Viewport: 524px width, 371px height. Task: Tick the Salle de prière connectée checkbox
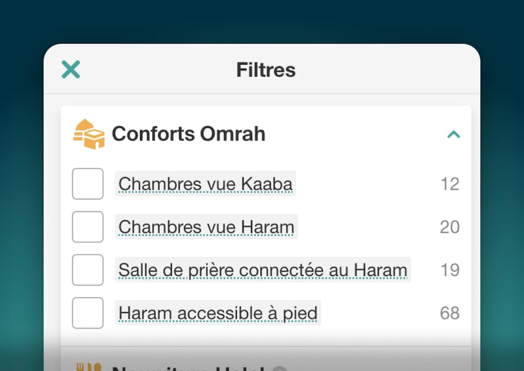point(88,270)
